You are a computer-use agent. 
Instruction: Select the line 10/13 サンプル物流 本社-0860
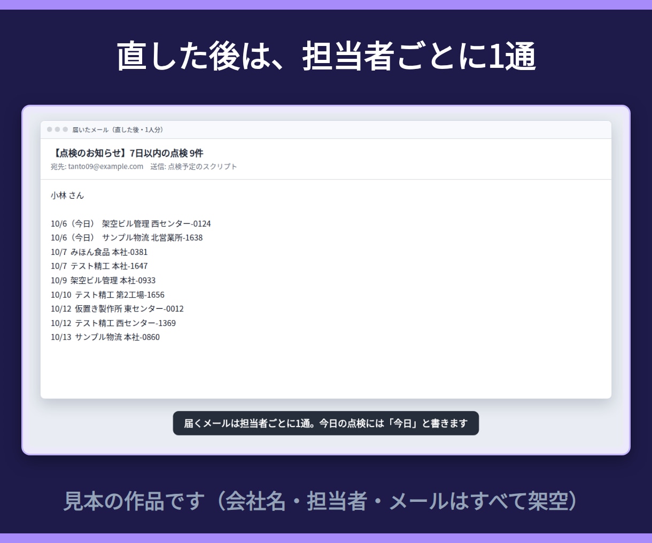tap(105, 337)
